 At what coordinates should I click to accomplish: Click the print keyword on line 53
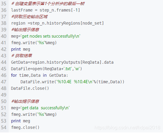tap(16, 121)
